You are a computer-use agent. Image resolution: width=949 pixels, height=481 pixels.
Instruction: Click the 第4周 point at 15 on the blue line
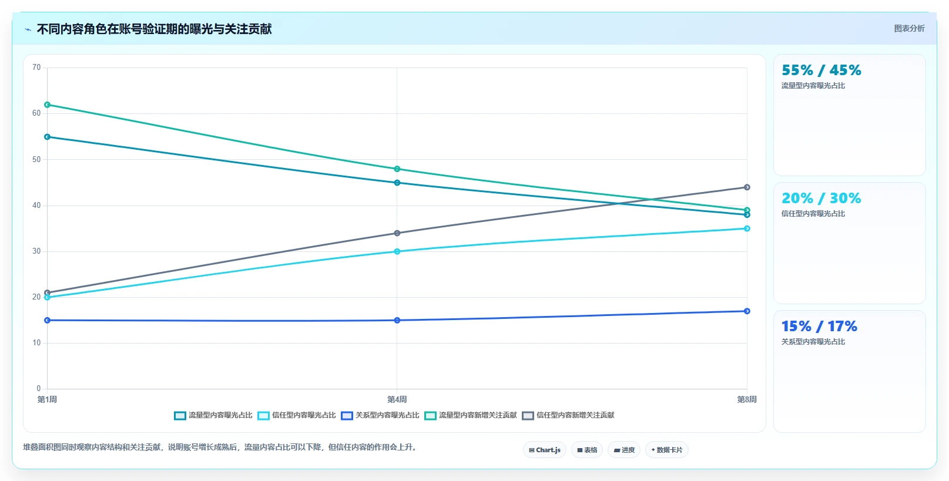click(x=397, y=320)
